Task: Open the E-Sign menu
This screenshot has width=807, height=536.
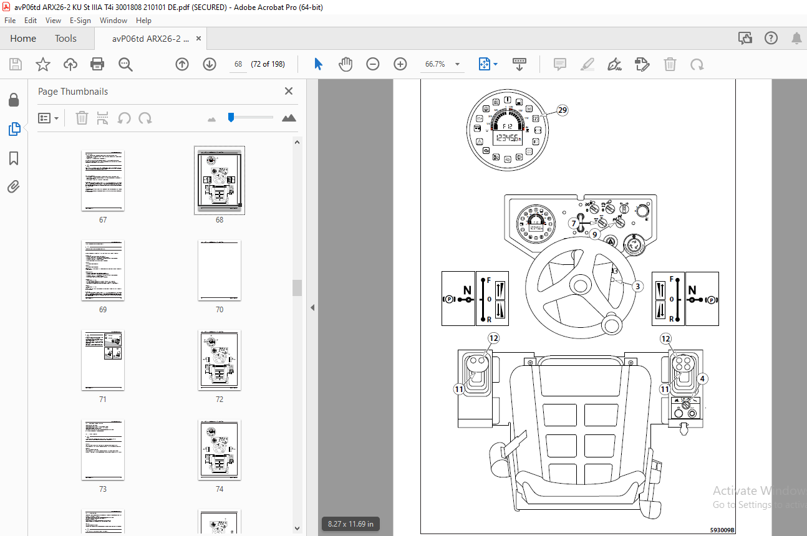Action: [80, 21]
